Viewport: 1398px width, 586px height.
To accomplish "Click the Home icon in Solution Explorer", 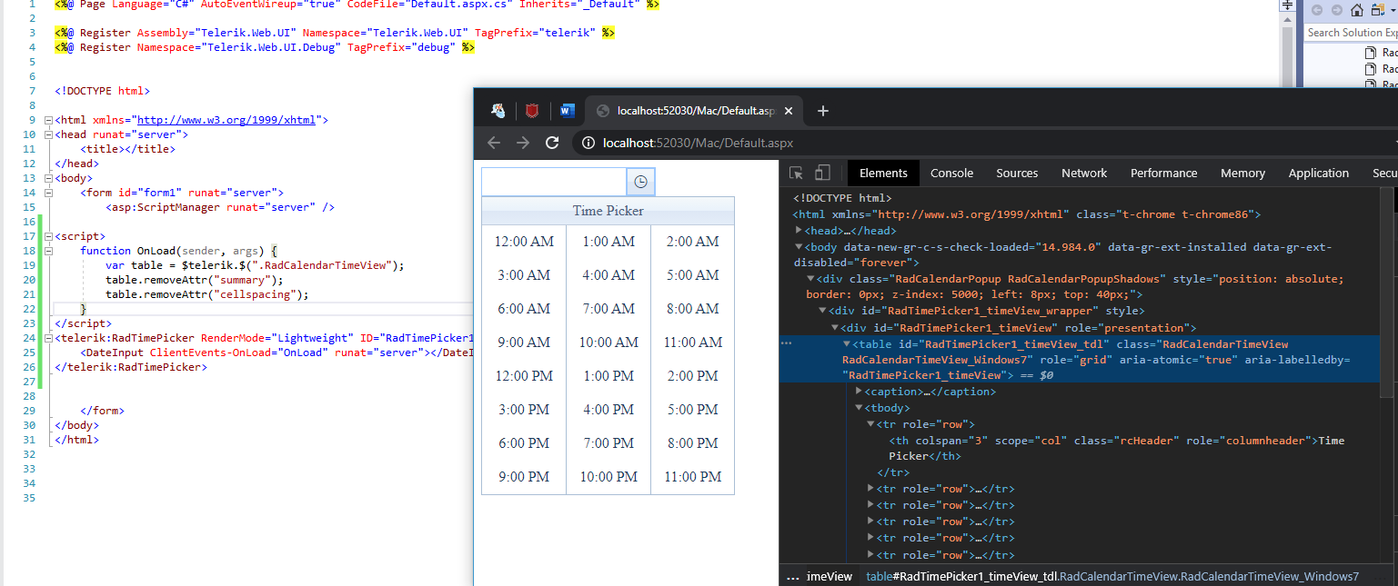I will click(1356, 10).
